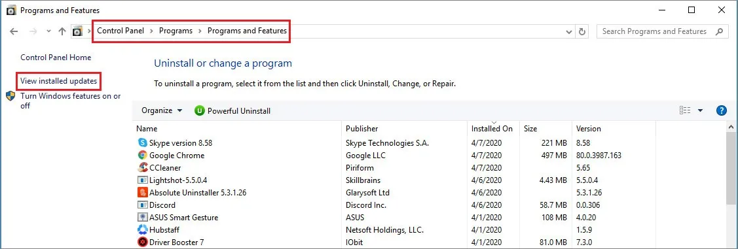
Task: Click the Programs and Features title bar icon
Action: pyautogui.click(x=11, y=10)
